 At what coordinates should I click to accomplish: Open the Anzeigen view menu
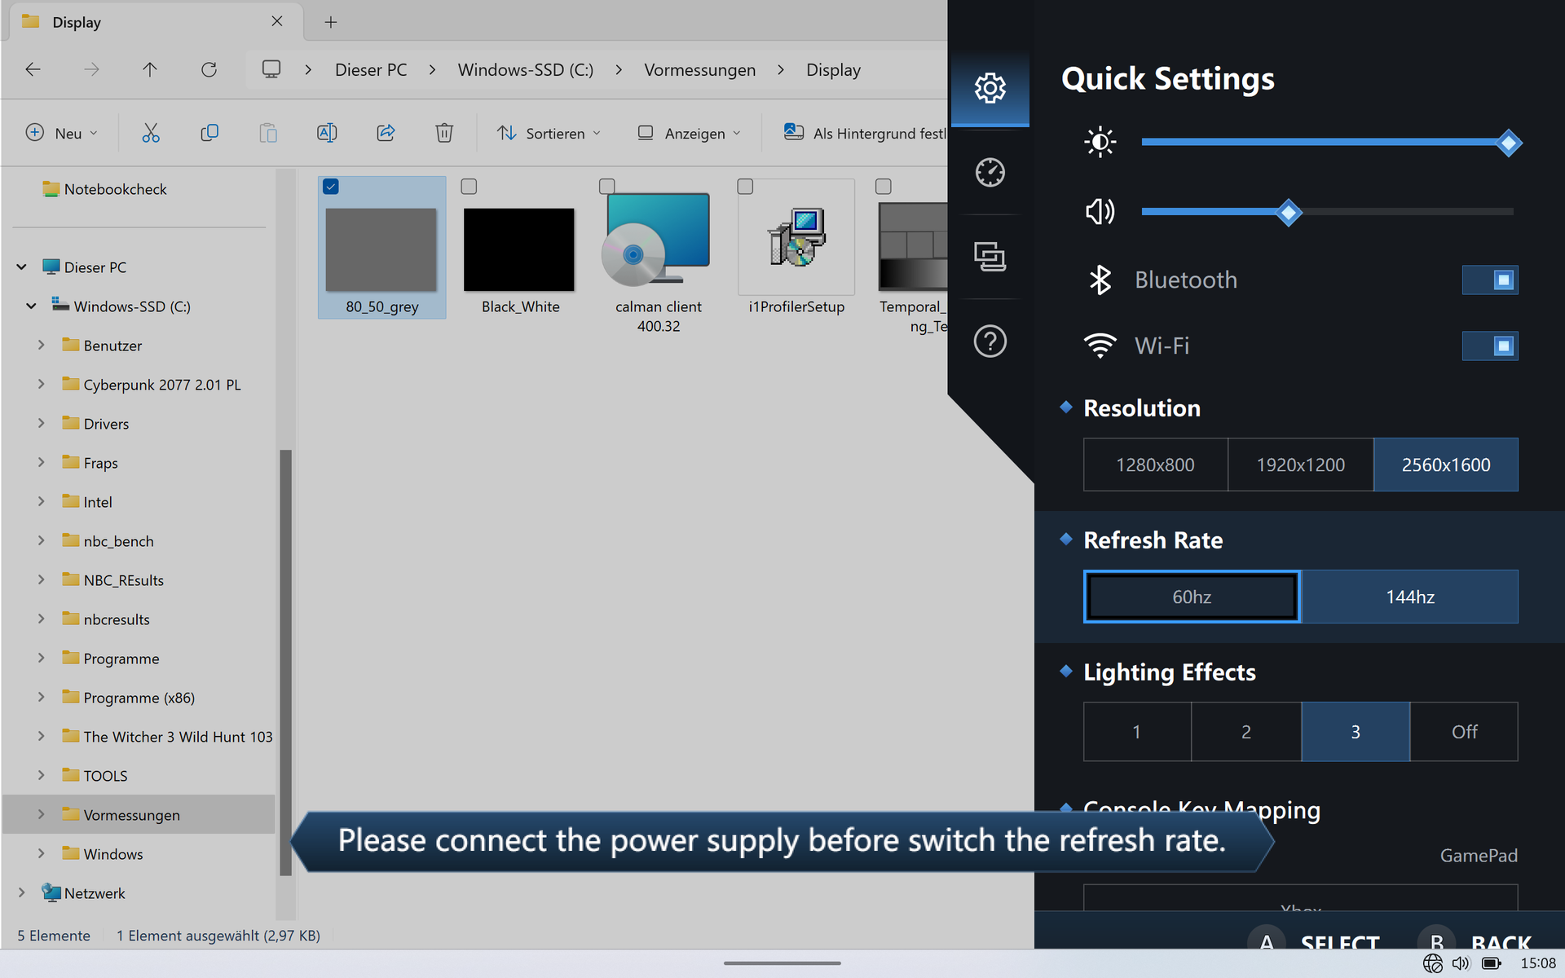click(689, 133)
